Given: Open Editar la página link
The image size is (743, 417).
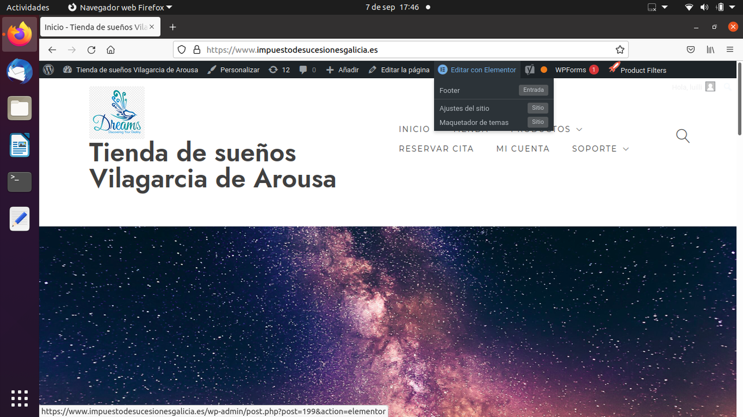Looking at the screenshot, I should [x=399, y=69].
